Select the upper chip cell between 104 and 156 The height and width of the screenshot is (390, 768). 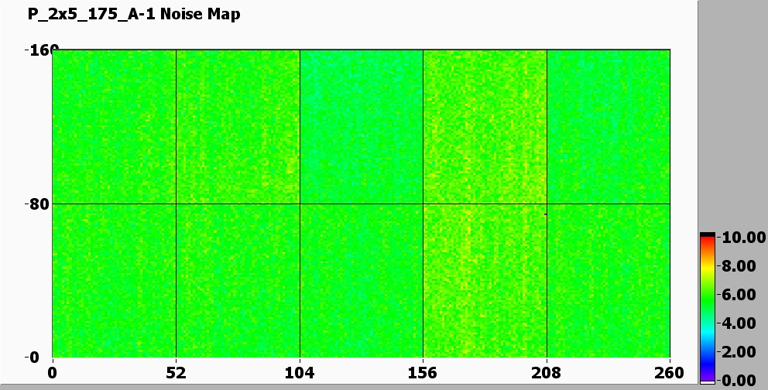(x=361, y=126)
